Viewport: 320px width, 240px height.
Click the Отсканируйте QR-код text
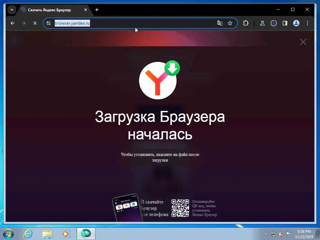204,208
